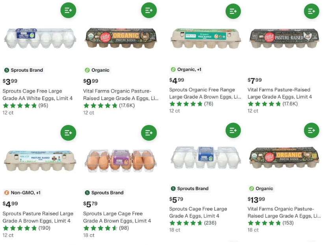Add $13.99 Vital Farms Organic eggs to list
The image size is (325, 245).
[311, 130]
